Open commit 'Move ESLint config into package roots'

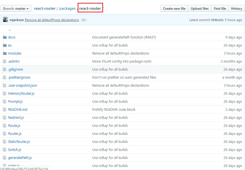click(122, 61)
